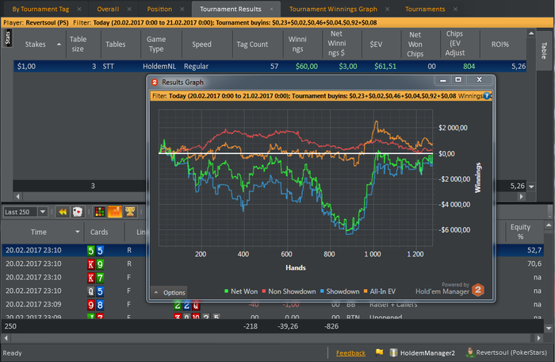Click the Last 250 hands input box

tap(21, 212)
